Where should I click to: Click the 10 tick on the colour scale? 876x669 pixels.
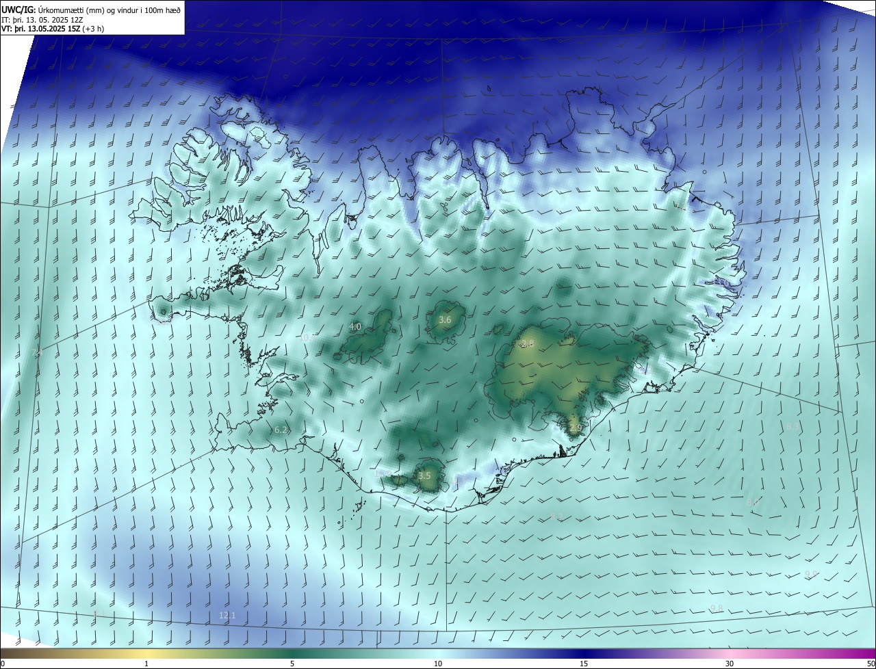tap(438, 664)
